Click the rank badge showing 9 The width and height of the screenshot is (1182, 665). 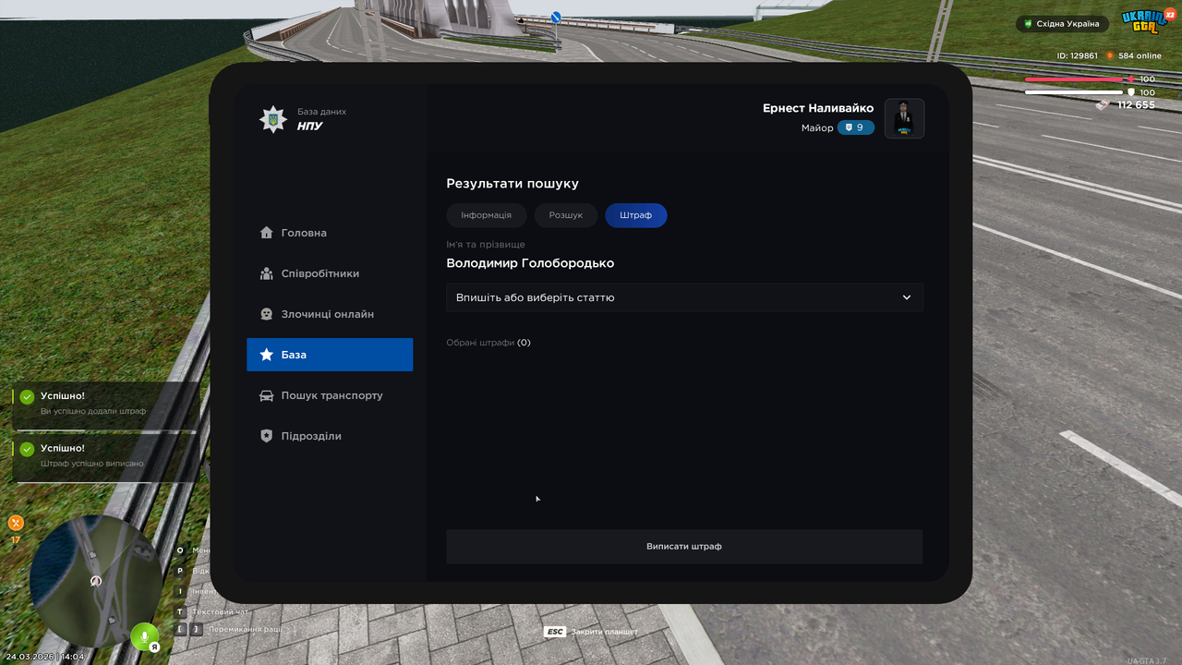(x=856, y=127)
